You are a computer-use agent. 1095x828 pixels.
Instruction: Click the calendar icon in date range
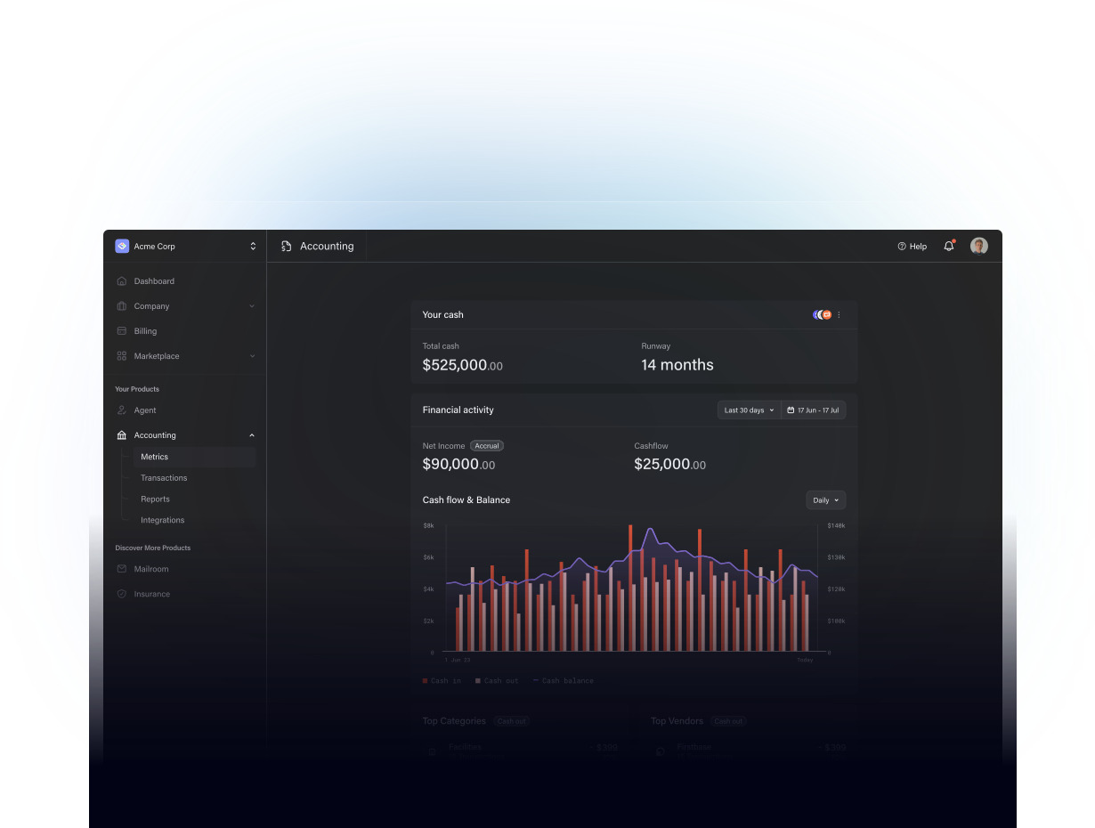791,410
